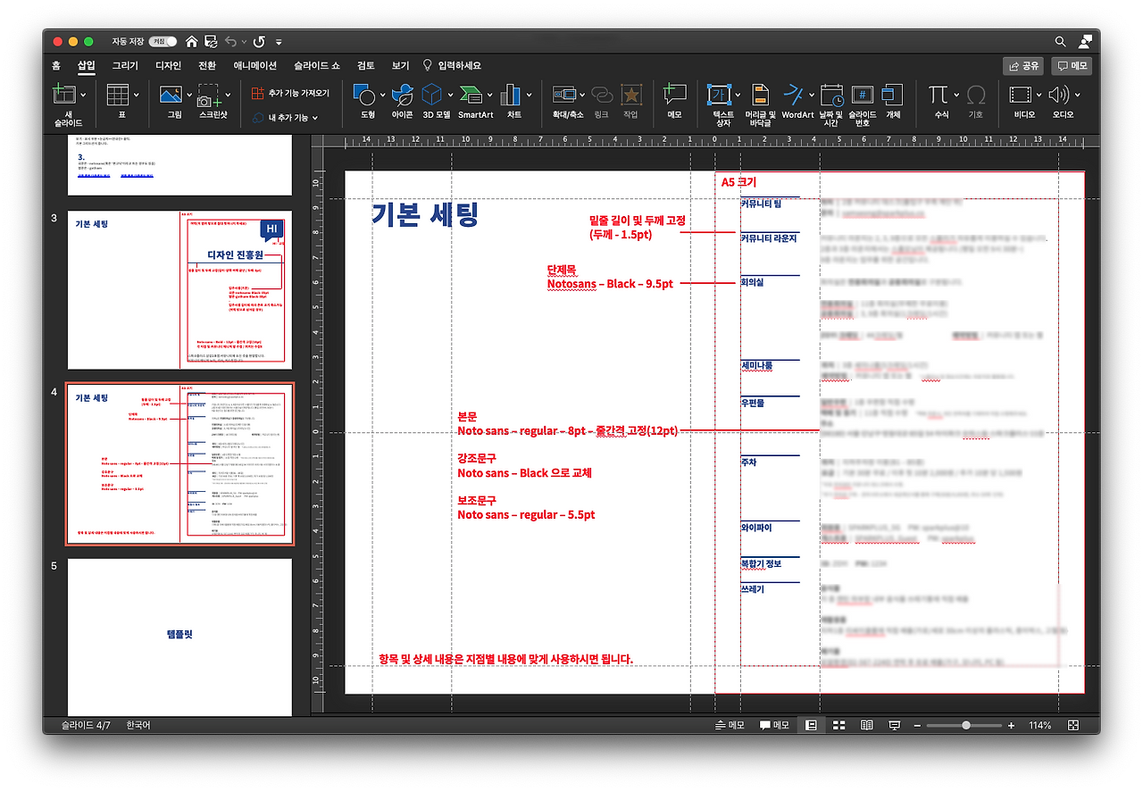This screenshot has height=791, width=1143.
Task: Switch to the 그리기 tab
Action: [125, 66]
